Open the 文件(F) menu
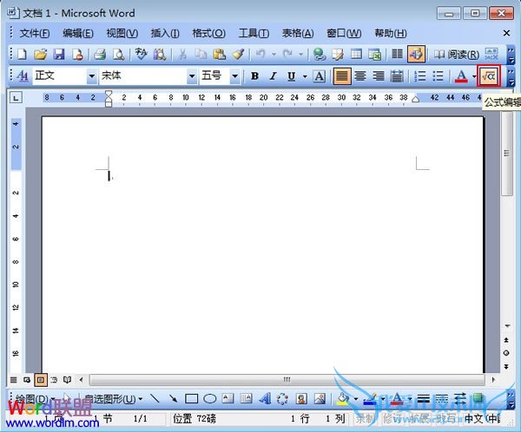The height and width of the screenshot is (432, 521). (35, 33)
